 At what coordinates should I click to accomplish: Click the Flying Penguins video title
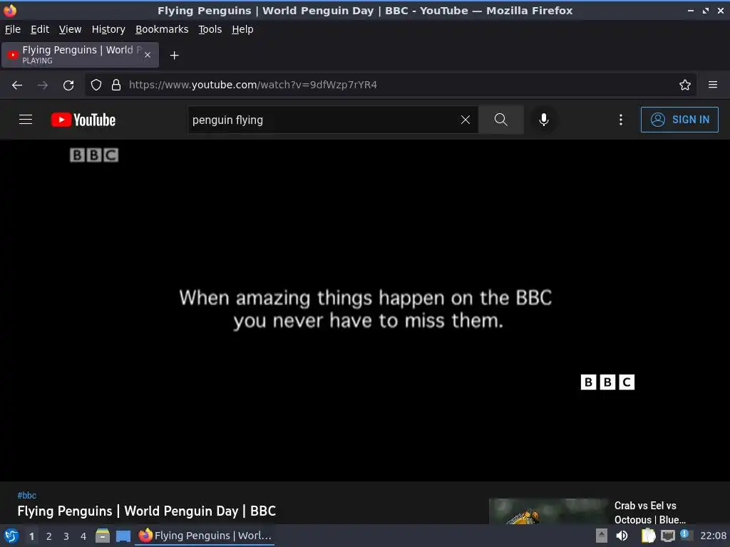(147, 511)
